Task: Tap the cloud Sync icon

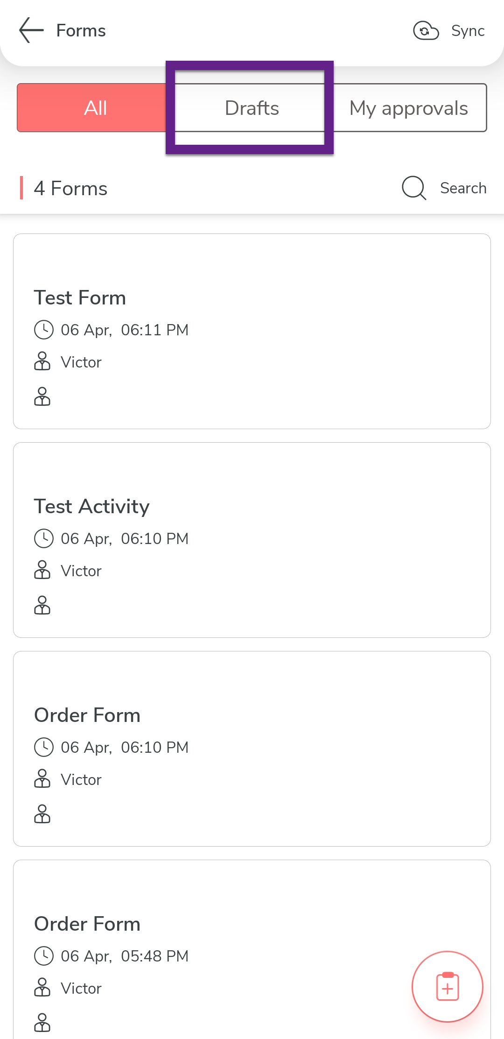Action: 426,31
